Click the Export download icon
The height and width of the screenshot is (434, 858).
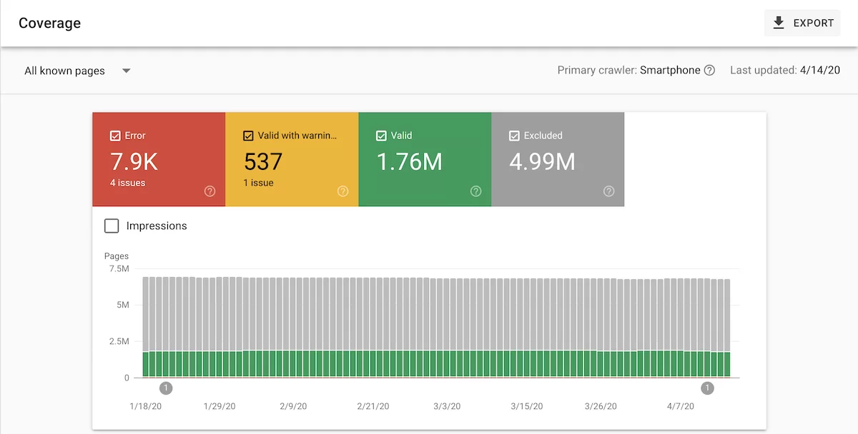click(x=779, y=23)
